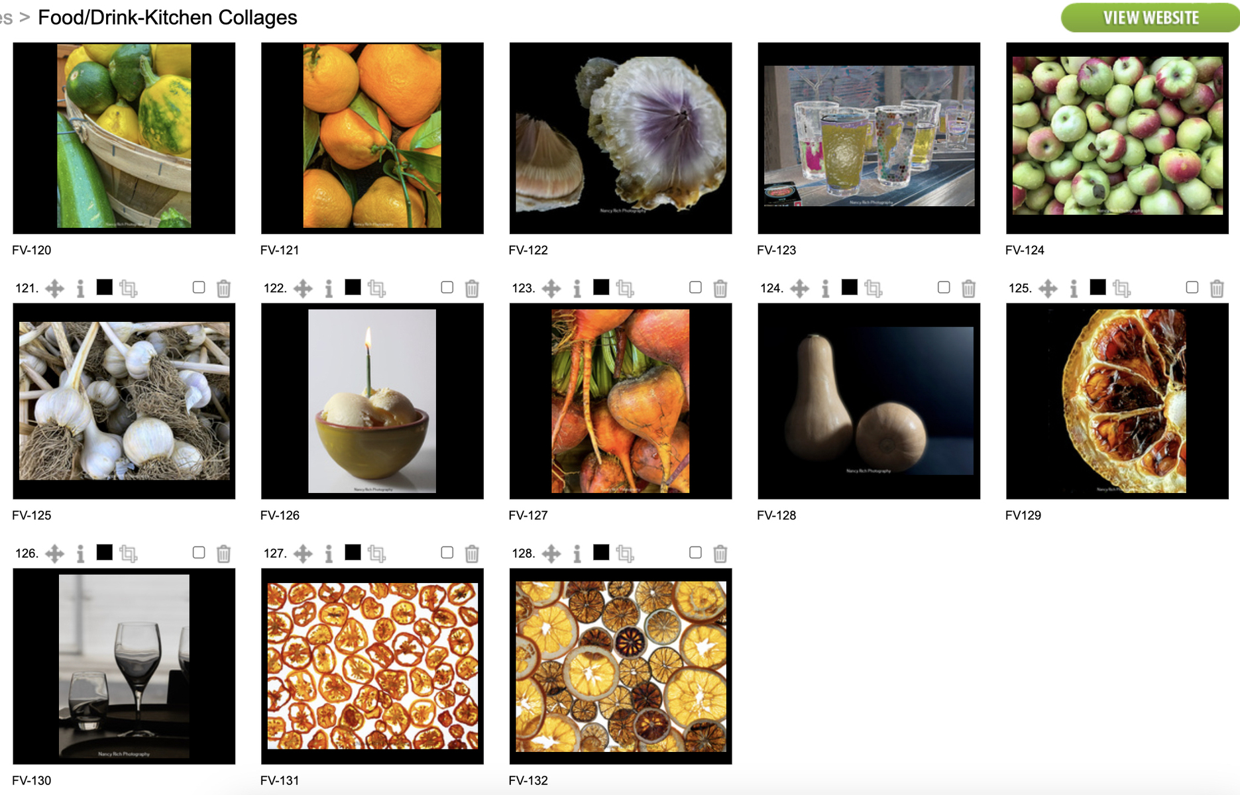Select the checkbox for image 123

coord(695,287)
